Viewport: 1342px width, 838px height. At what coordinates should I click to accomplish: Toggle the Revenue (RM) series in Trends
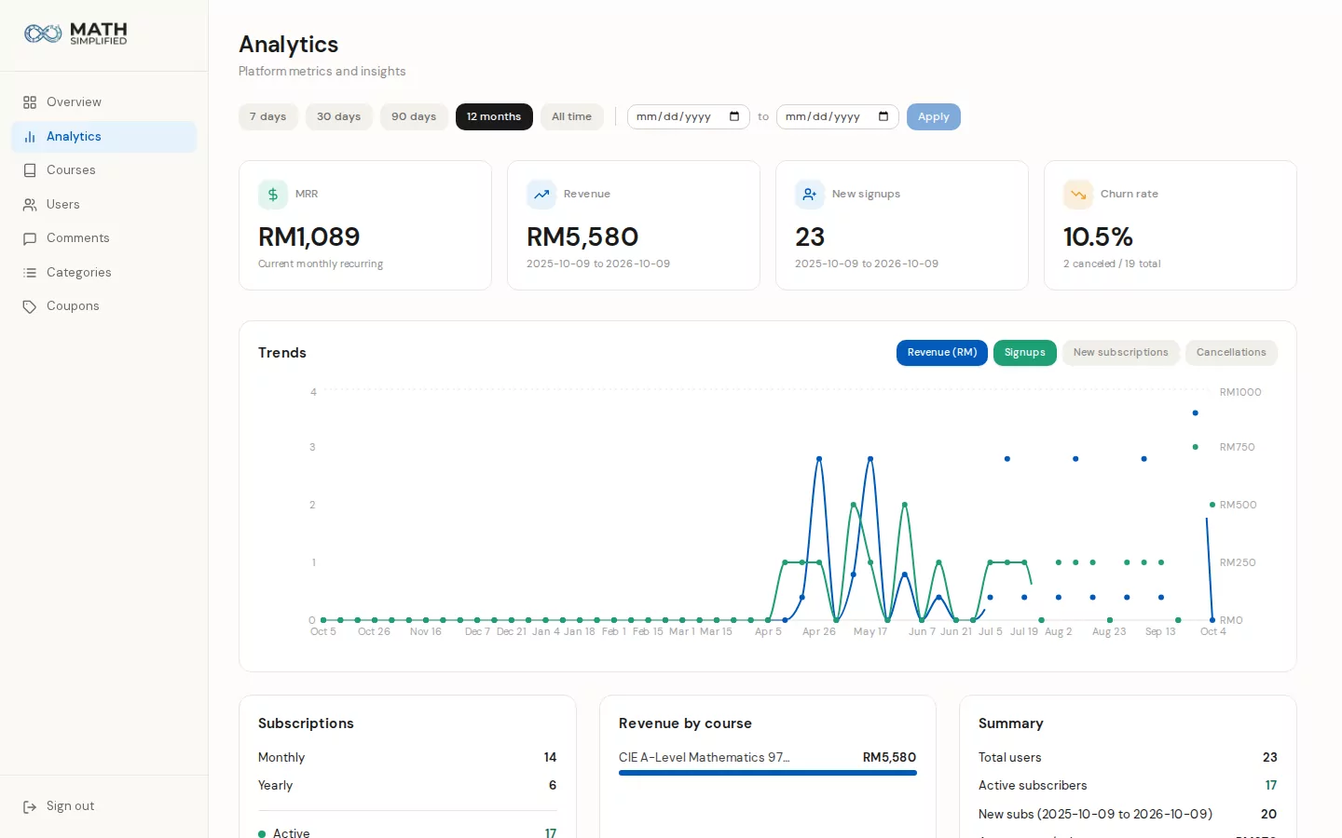tap(942, 353)
